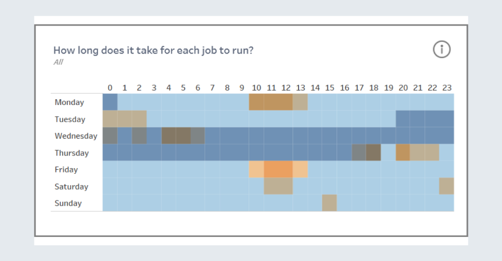
Task: Click the Tuesday hour 1 tan cell
Action: 124,119
